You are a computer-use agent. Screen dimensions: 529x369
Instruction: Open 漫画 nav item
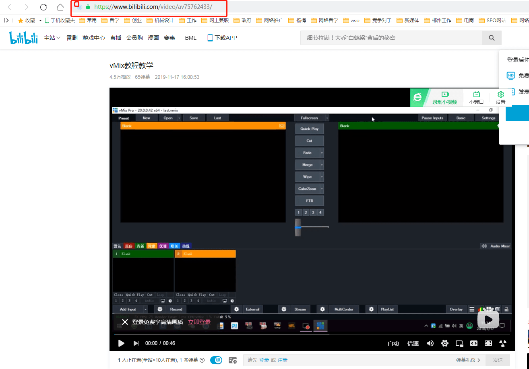153,38
